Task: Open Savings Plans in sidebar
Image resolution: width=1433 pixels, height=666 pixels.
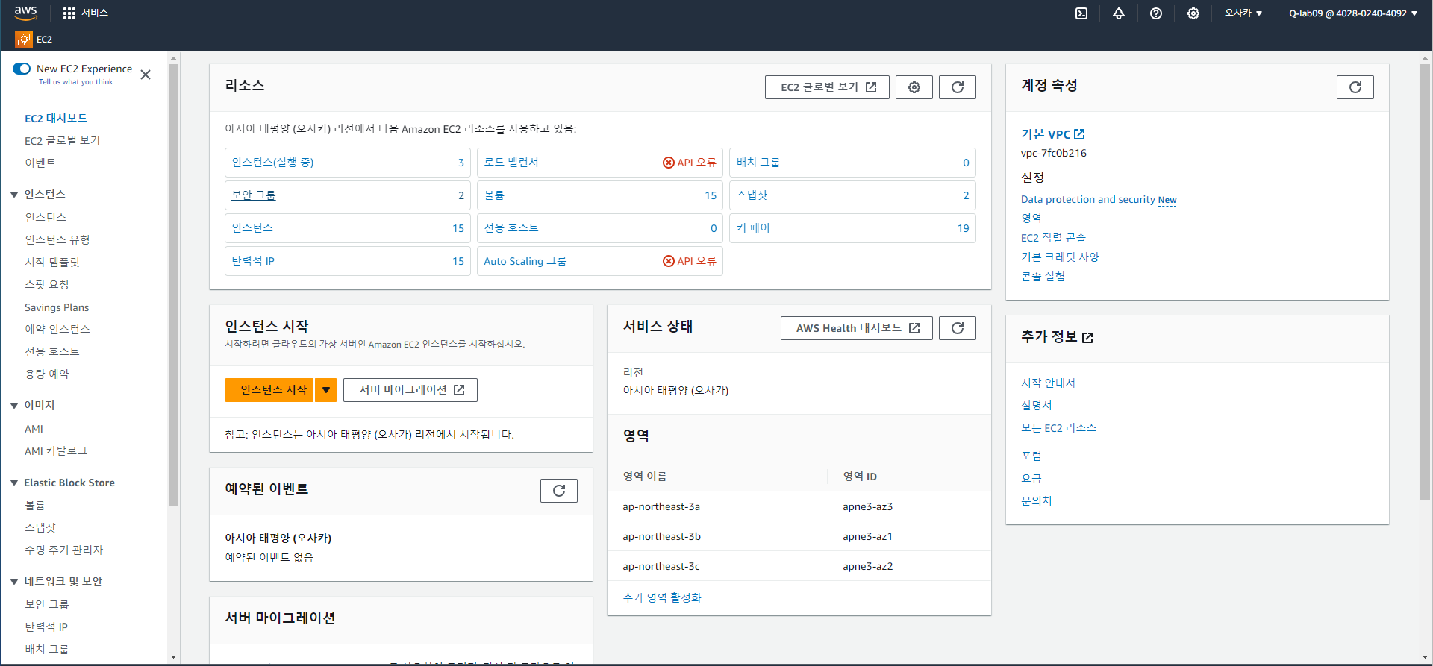Action: coord(57,307)
